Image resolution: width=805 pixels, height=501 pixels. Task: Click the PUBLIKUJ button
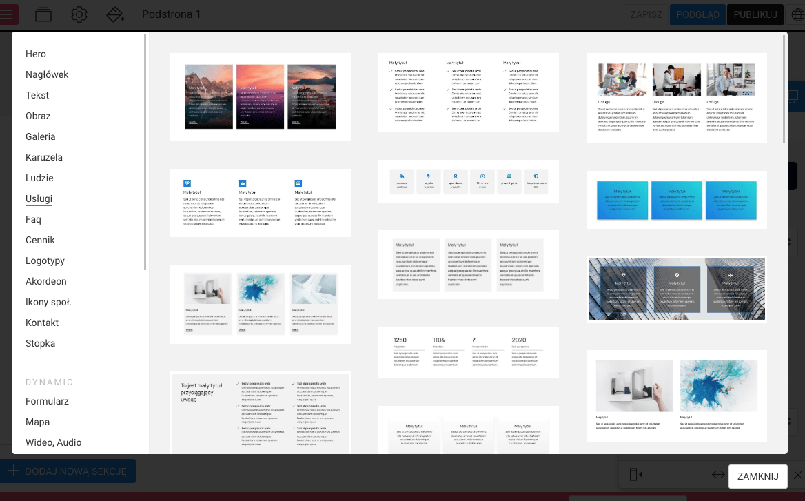[755, 14]
